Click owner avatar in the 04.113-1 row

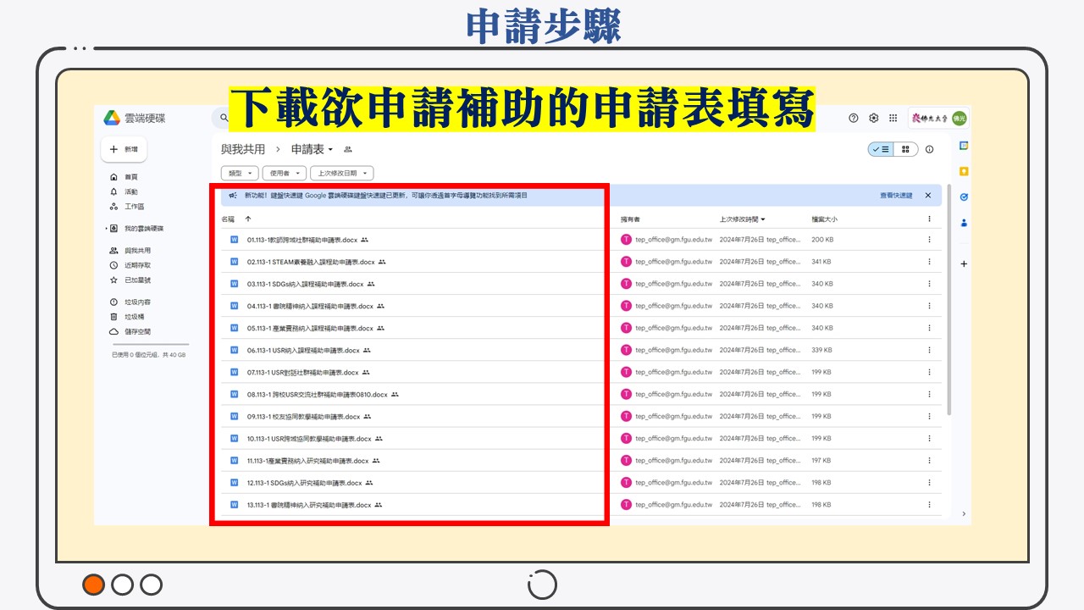tap(627, 306)
